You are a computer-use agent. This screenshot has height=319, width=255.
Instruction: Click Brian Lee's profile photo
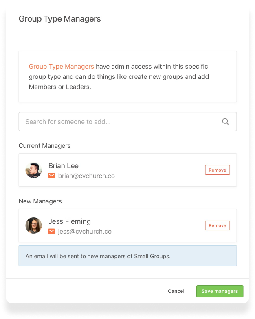click(34, 170)
